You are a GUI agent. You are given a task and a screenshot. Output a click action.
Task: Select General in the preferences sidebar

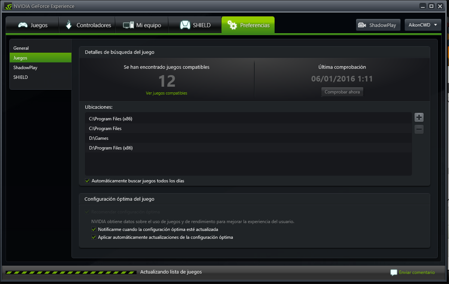click(x=40, y=48)
